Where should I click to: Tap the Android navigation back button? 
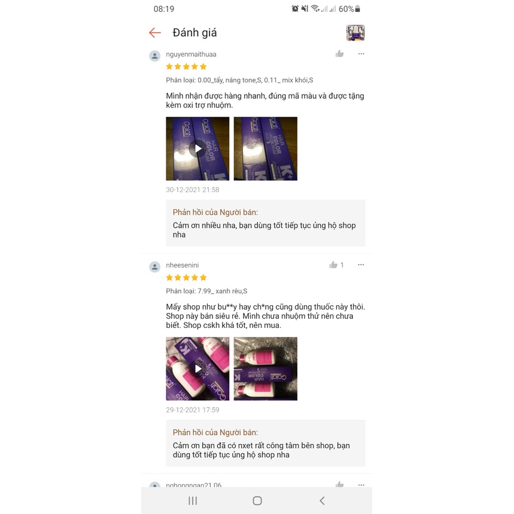click(322, 501)
